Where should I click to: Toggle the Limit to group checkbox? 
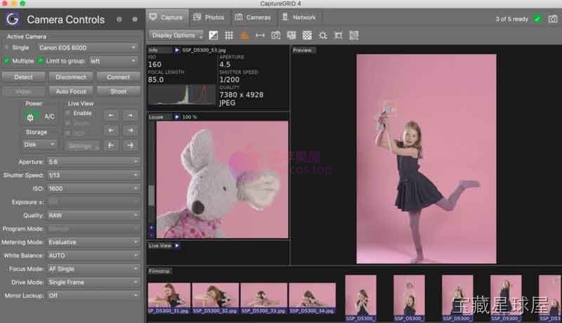[41, 60]
